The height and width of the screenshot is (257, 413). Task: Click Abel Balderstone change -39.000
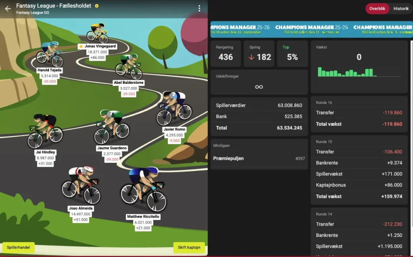click(x=129, y=94)
